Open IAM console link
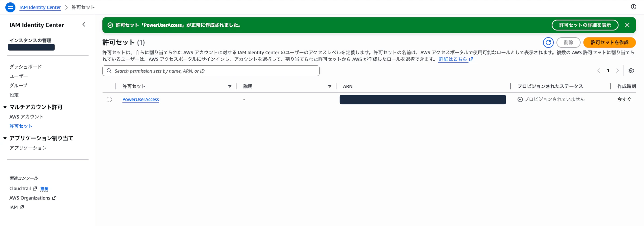This screenshot has width=644, height=226. click(13, 207)
